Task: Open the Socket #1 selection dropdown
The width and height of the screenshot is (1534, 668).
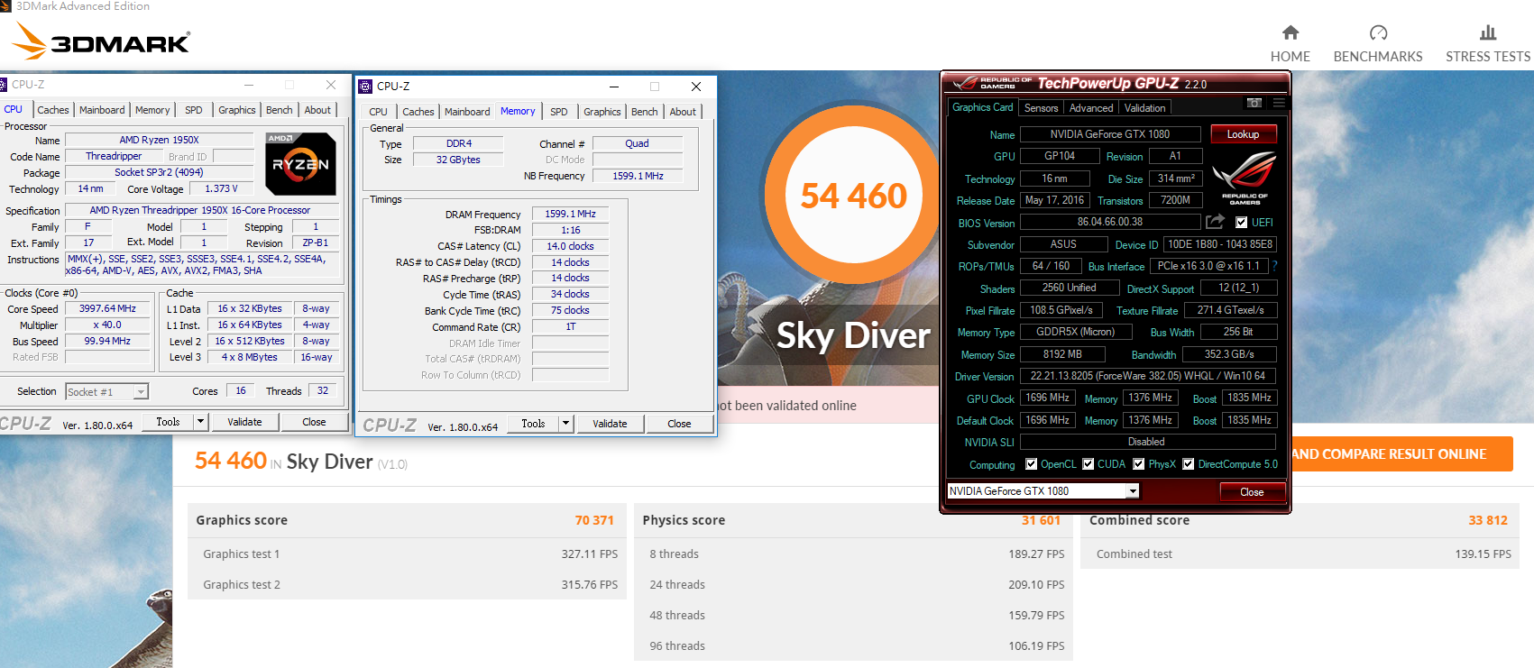Action: (141, 391)
